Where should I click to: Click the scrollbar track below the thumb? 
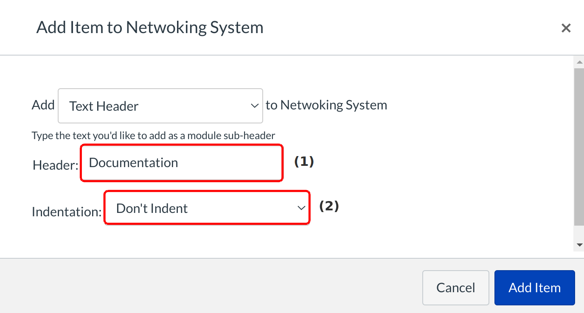[x=579, y=233]
